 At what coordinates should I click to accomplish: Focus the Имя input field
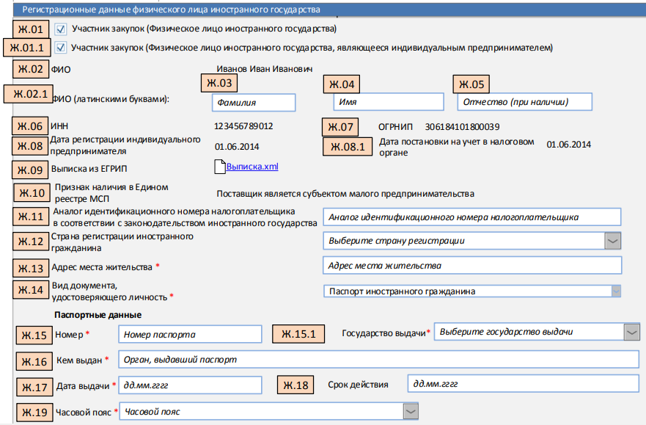coord(384,102)
